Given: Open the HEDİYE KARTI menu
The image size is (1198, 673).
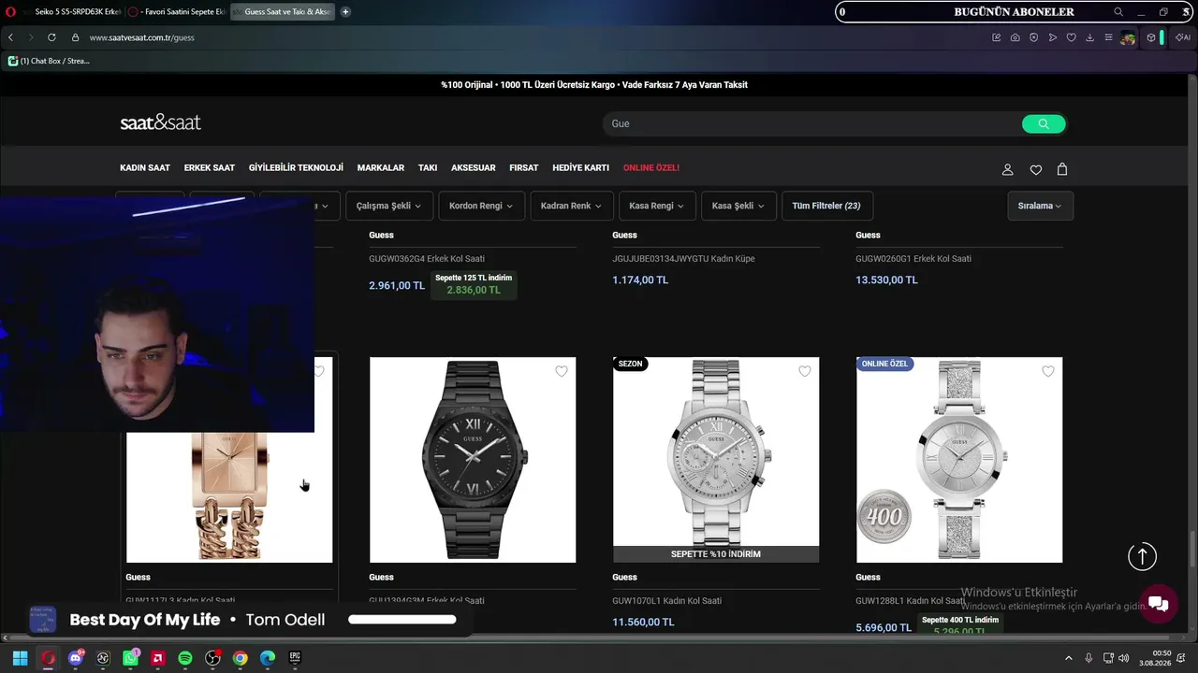Looking at the screenshot, I should coord(581,168).
